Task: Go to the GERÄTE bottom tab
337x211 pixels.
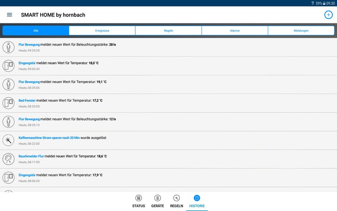Action: (x=158, y=202)
